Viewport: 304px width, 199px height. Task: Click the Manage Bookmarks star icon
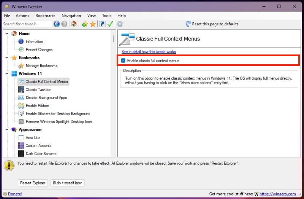click(21, 65)
